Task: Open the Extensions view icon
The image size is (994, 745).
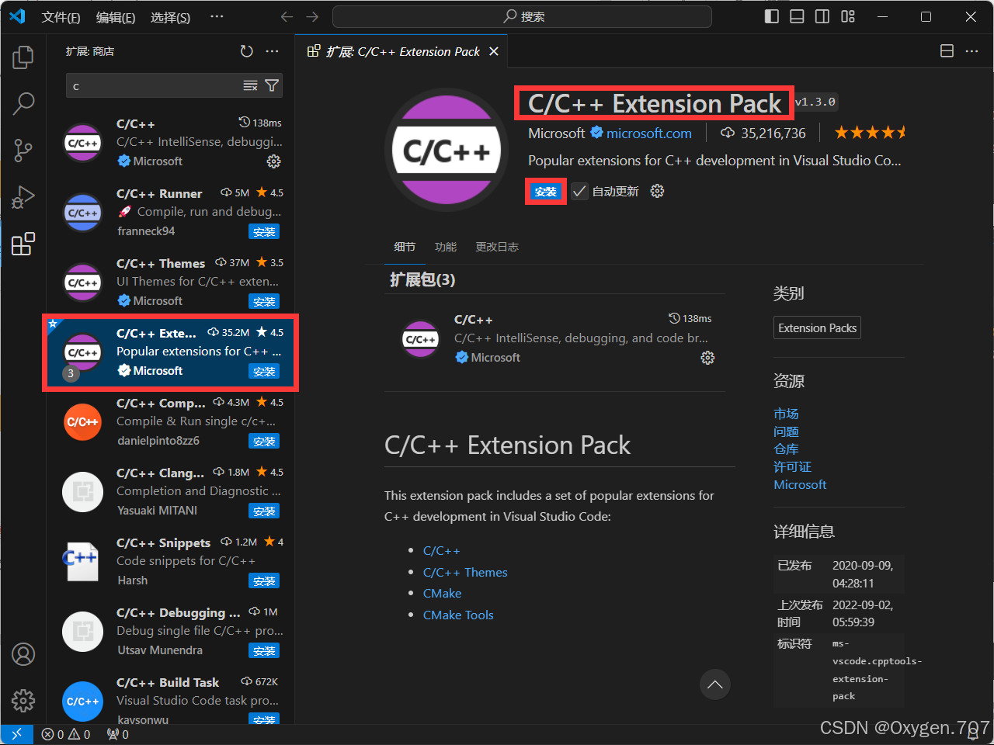Action: click(23, 244)
